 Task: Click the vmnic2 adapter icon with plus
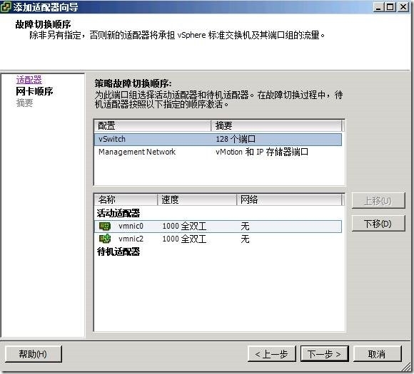104,239
